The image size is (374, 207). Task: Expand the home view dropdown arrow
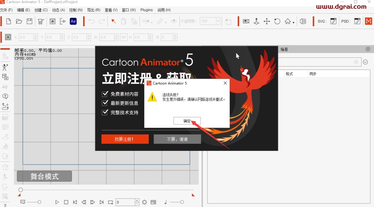click(x=293, y=23)
